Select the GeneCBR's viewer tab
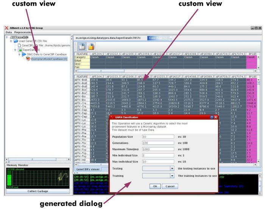 pos(88,169)
